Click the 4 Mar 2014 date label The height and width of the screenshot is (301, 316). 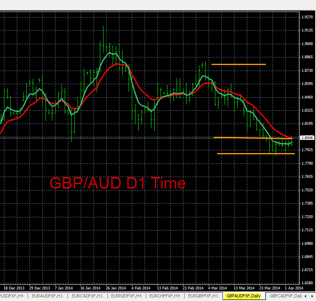tap(217, 288)
